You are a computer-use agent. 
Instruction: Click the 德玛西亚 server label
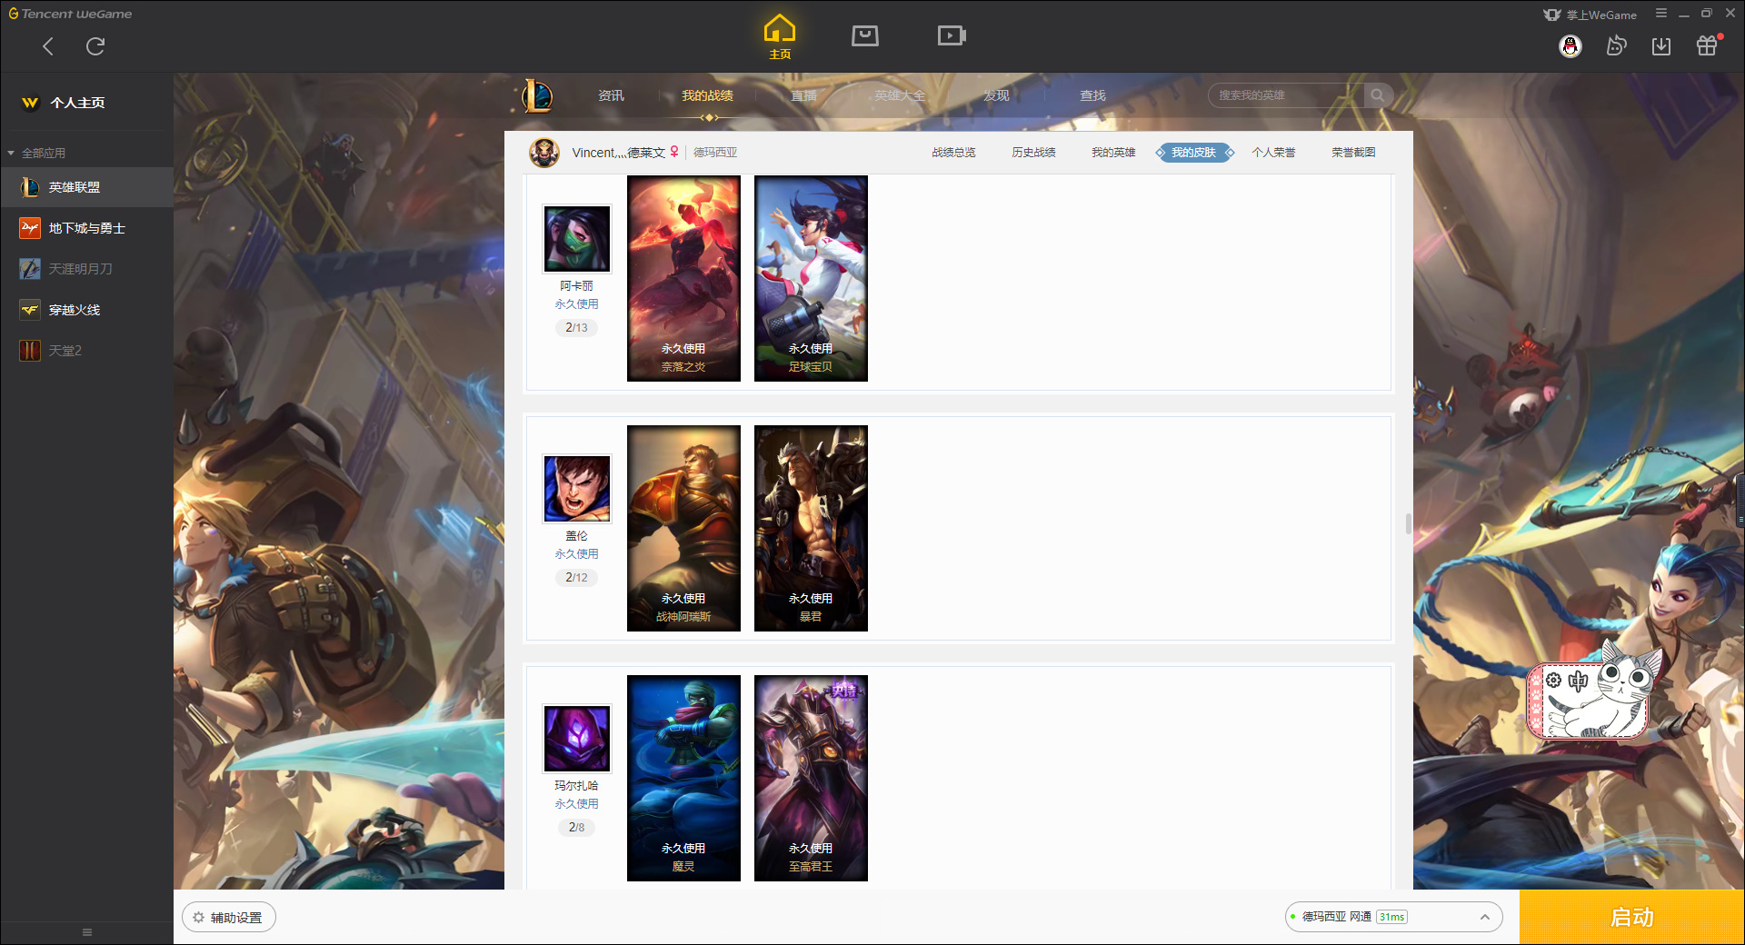coord(715,153)
